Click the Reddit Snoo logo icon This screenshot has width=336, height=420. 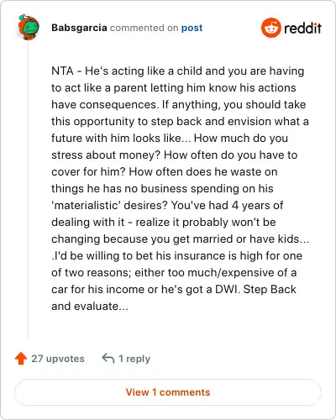[270, 28]
